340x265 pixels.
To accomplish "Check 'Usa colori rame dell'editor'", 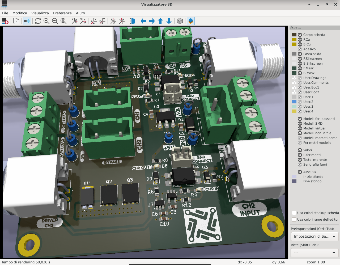I will [x=294, y=220].
